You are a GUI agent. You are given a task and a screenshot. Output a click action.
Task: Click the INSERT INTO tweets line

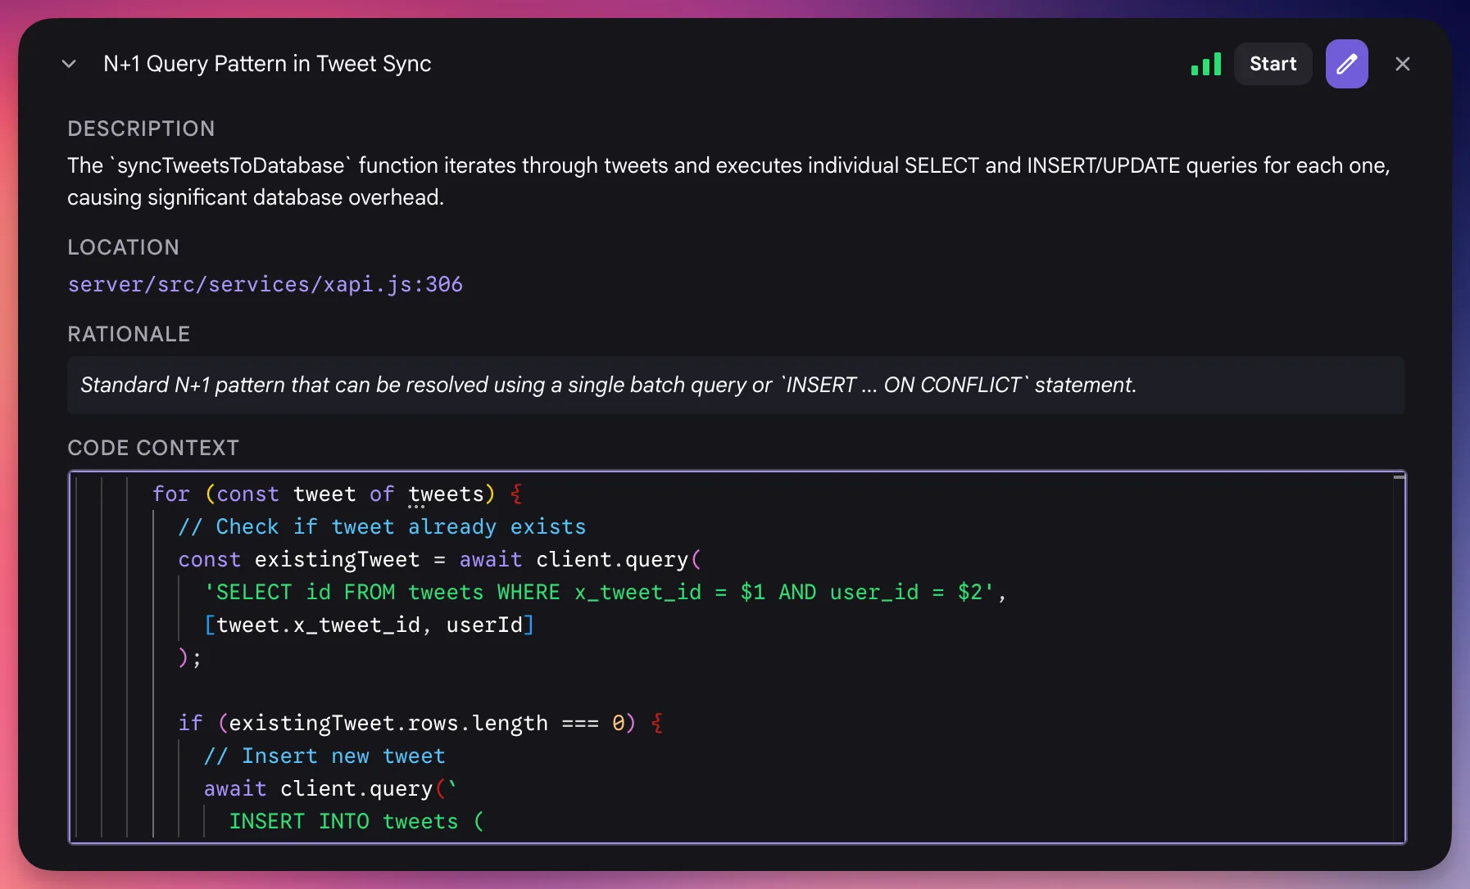point(356,821)
